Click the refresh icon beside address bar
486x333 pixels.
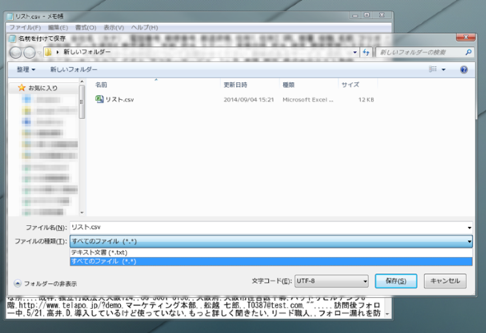pos(366,52)
